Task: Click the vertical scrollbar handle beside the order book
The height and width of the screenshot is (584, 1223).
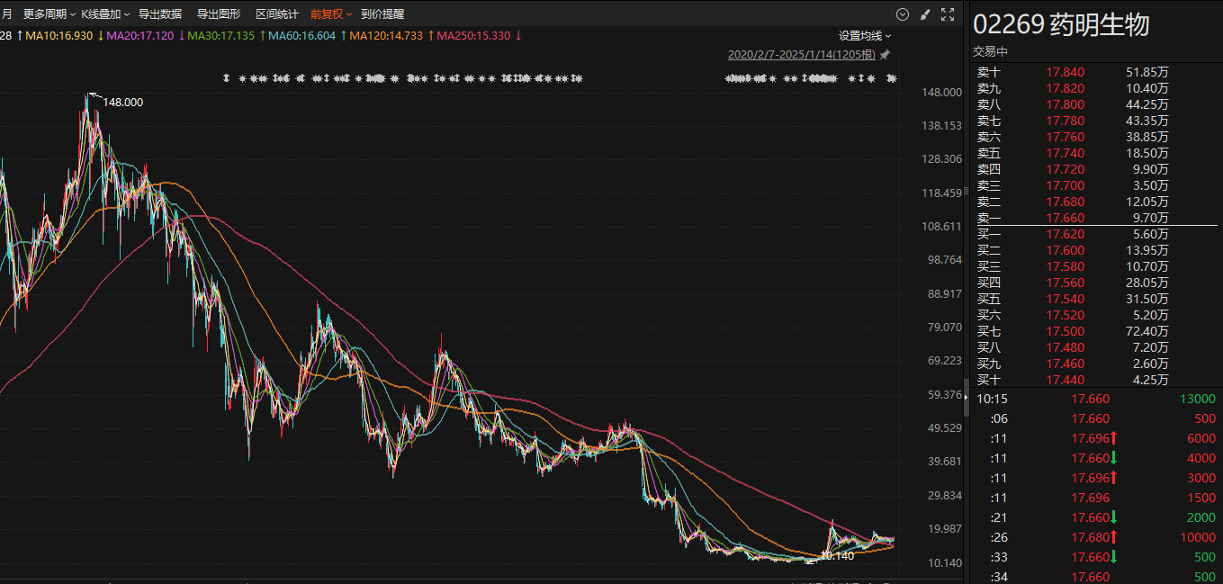Action: point(967,397)
